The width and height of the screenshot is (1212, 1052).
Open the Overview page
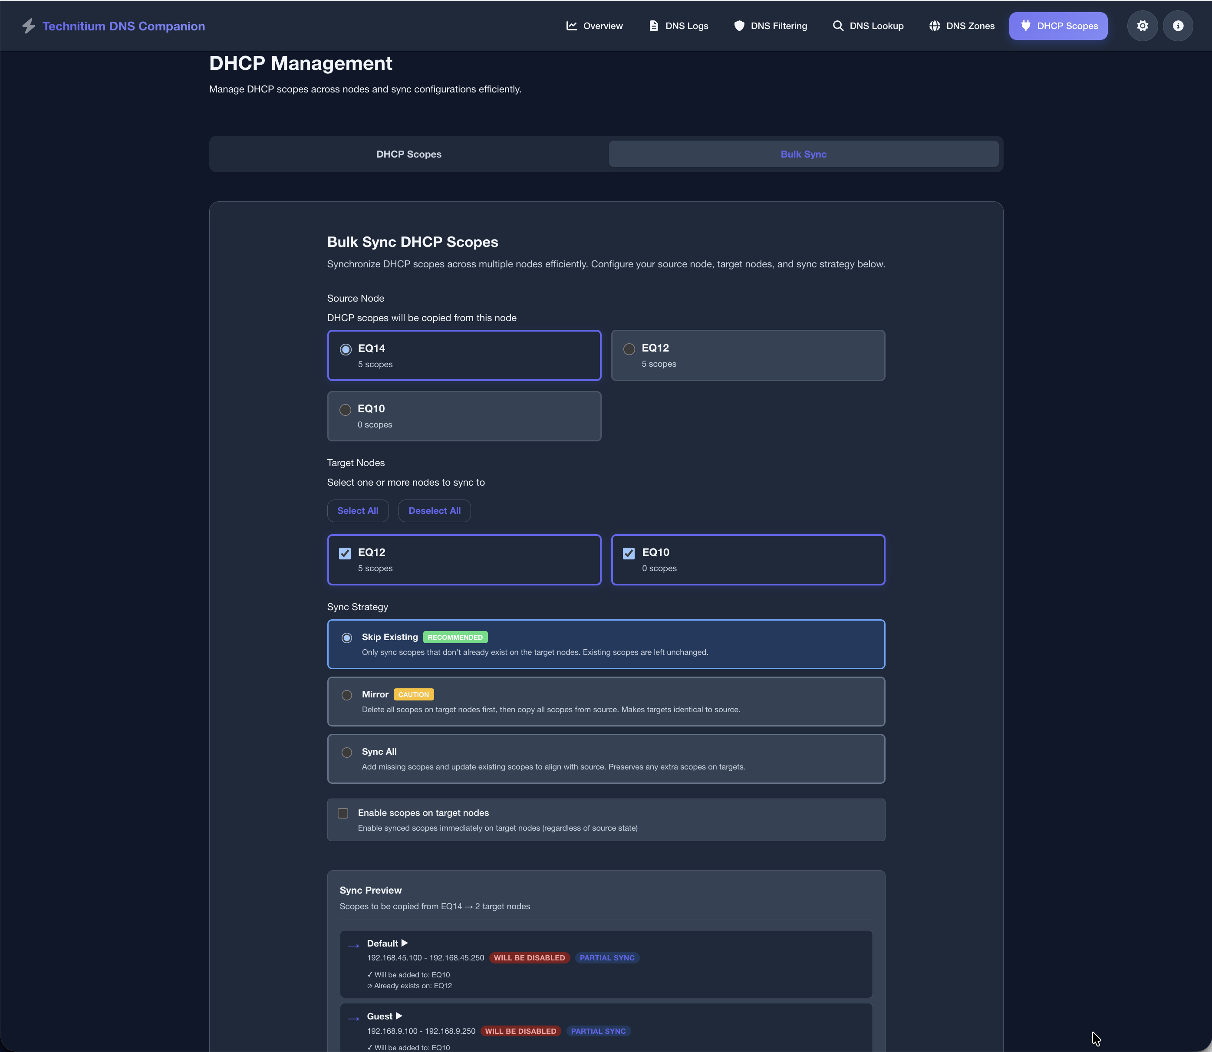pos(594,25)
